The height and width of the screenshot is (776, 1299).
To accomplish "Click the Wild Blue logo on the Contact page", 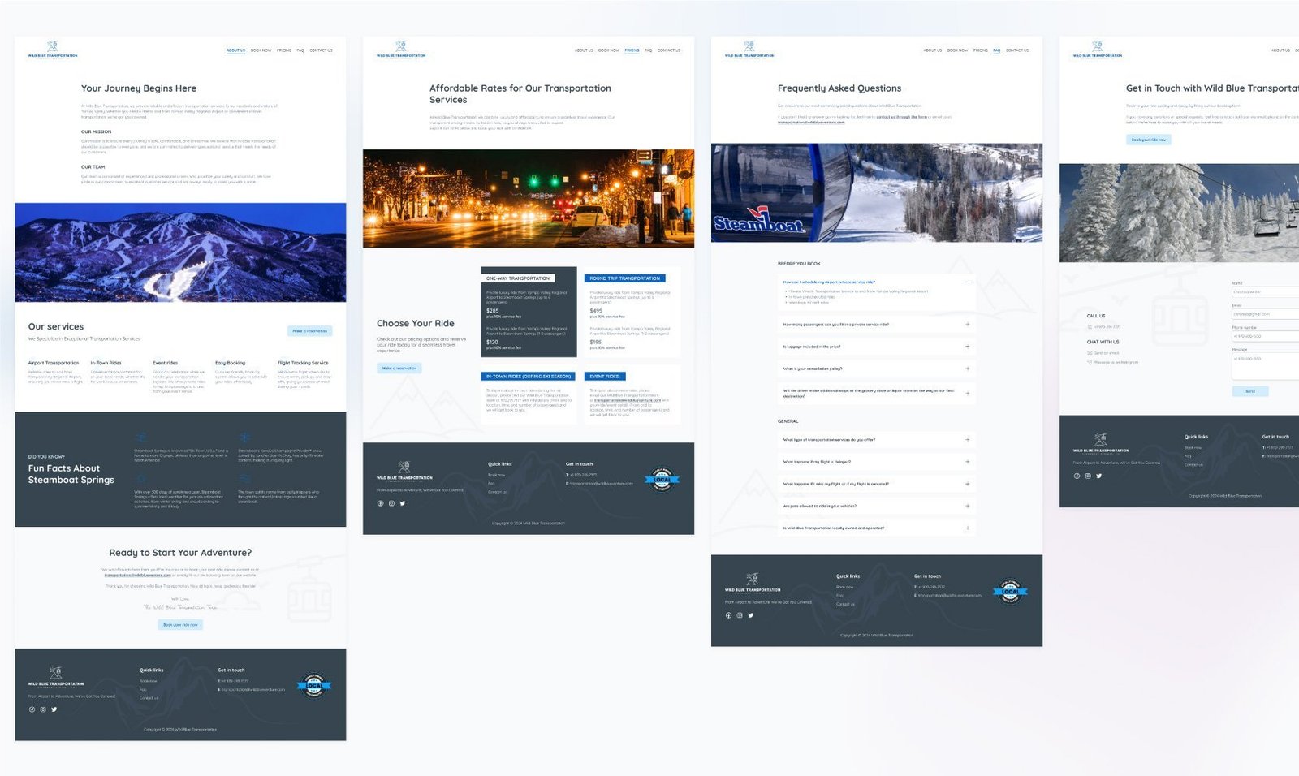I will 1098,49.
